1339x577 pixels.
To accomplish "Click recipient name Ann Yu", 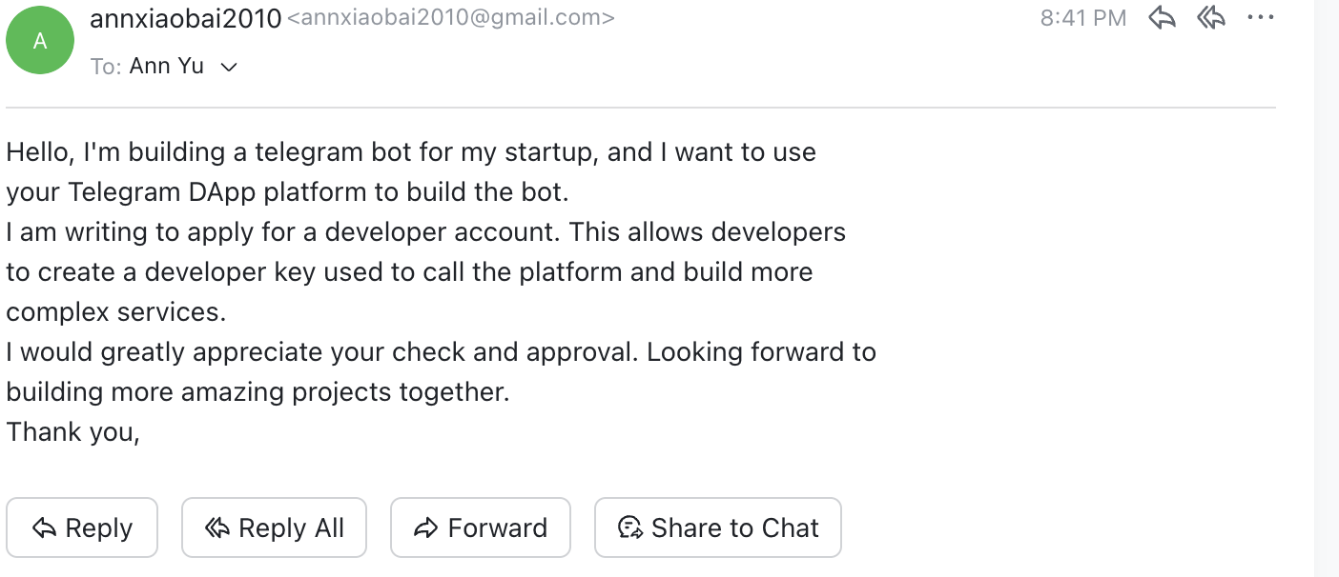I will tap(167, 67).
